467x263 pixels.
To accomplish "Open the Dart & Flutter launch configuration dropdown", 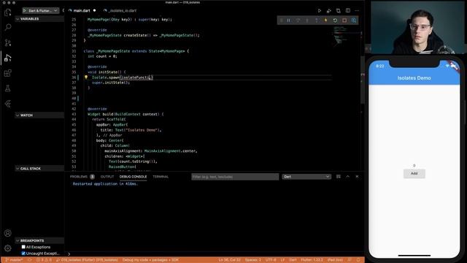I will 43,11.
